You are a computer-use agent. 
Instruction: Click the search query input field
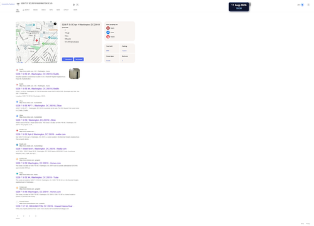pos(46,3)
